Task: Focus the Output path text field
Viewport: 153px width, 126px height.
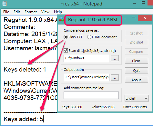Action: [87, 77]
